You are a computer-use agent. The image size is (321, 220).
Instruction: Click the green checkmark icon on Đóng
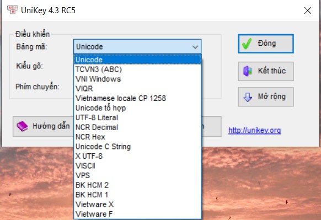[247, 44]
